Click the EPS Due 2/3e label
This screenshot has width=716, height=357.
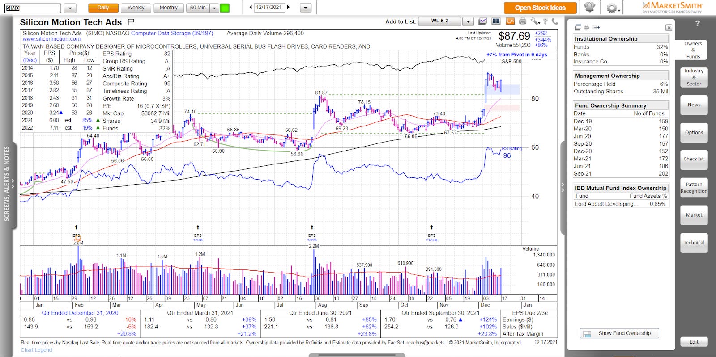point(530,313)
